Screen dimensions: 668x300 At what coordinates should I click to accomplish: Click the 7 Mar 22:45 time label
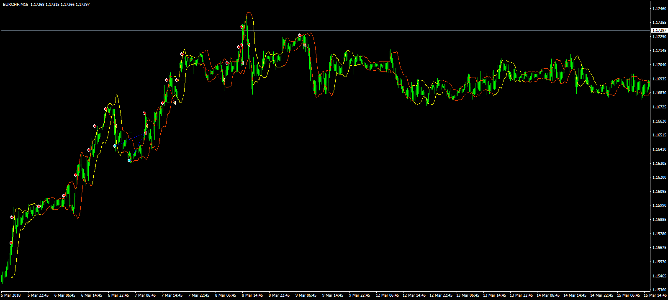[199, 295]
